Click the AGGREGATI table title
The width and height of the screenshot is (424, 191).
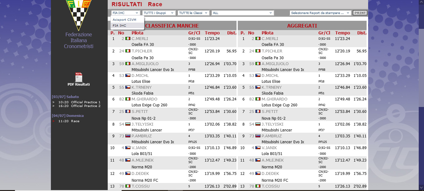(302, 26)
